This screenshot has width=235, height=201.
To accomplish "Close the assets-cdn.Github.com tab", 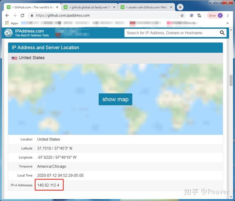I will (x=171, y=7).
